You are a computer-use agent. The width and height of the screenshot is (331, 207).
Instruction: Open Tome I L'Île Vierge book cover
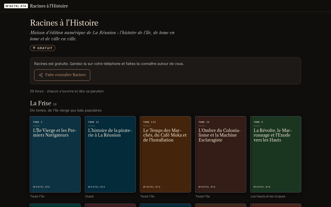coord(55,154)
